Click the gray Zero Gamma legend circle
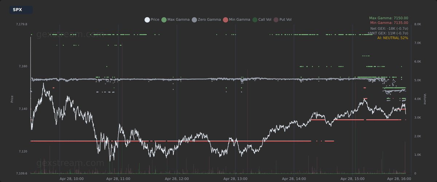This screenshot has width=437, height=182. click(194, 20)
